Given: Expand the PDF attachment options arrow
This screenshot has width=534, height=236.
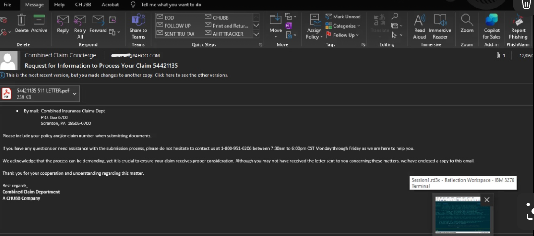Looking at the screenshot, I should pos(75,93).
